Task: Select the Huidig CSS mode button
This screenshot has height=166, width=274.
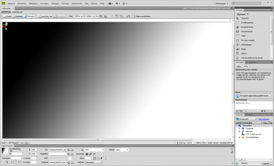Action: (x=246, y=66)
